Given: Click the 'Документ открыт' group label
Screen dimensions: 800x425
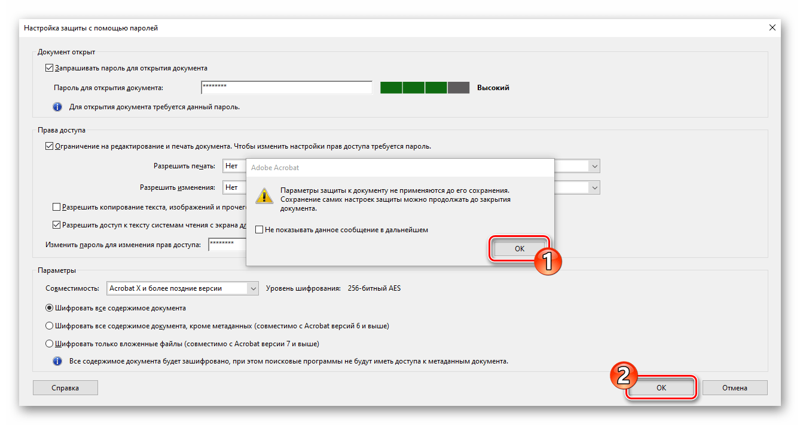Looking at the screenshot, I should [x=66, y=53].
